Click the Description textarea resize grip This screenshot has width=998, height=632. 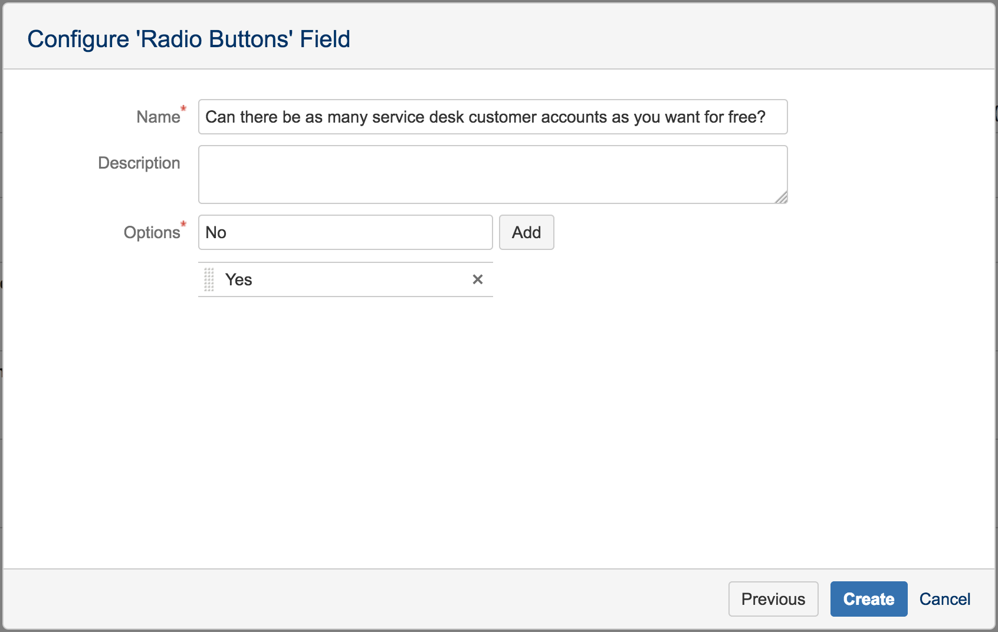781,197
